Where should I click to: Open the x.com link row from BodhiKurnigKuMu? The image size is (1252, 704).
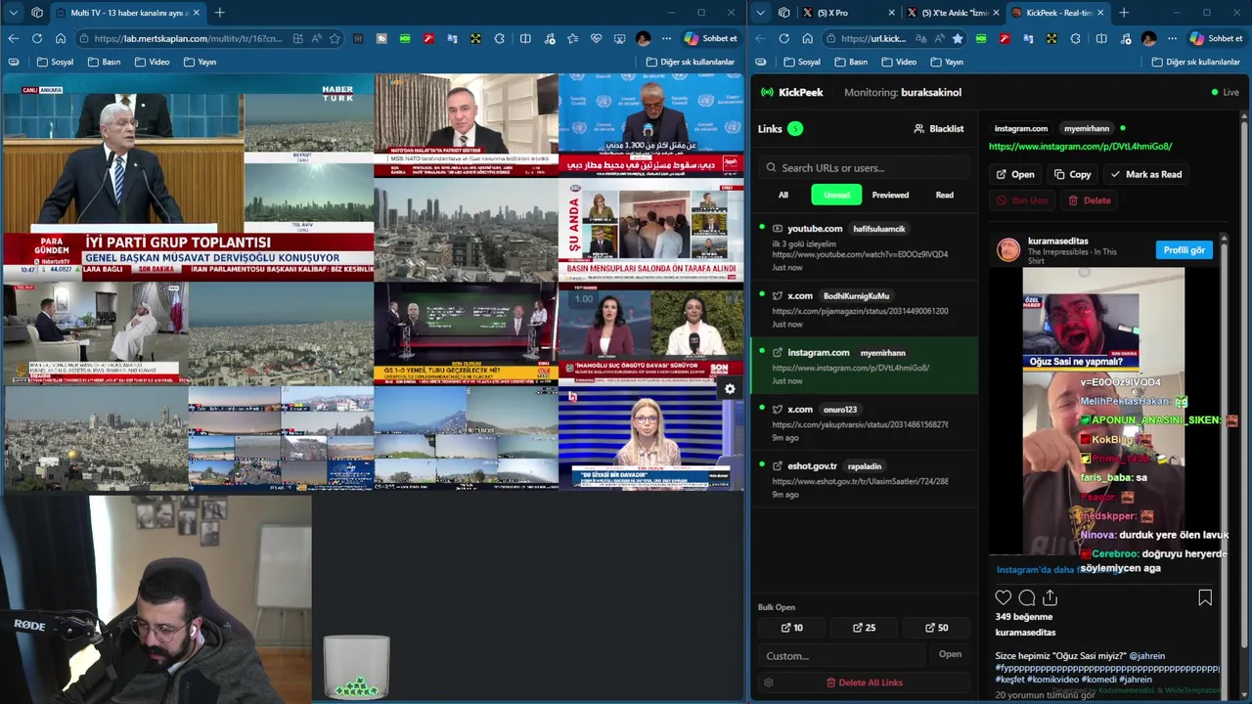pyautogui.click(x=865, y=309)
